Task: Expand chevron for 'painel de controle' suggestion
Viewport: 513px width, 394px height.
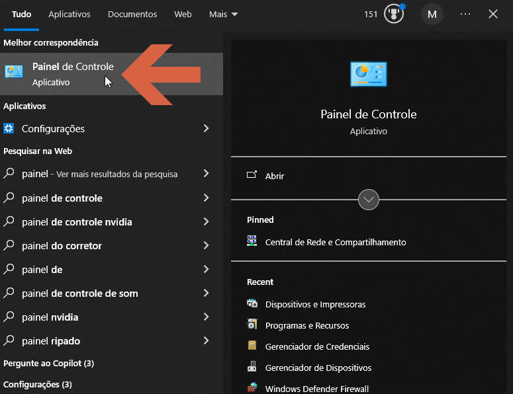Action: click(x=206, y=198)
